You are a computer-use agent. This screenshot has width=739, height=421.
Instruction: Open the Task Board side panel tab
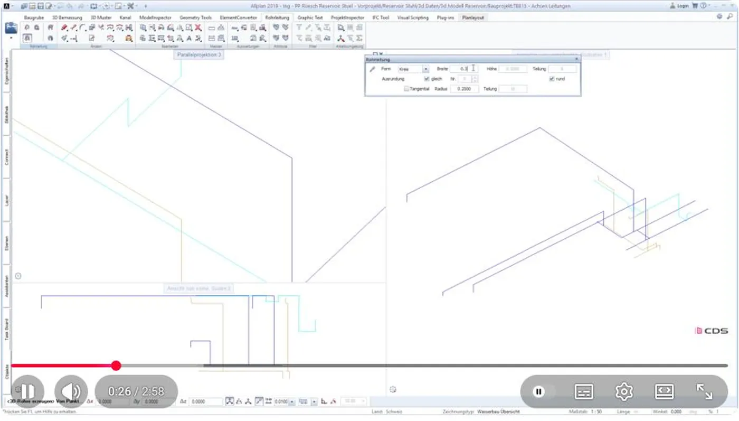pyautogui.click(x=7, y=329)
